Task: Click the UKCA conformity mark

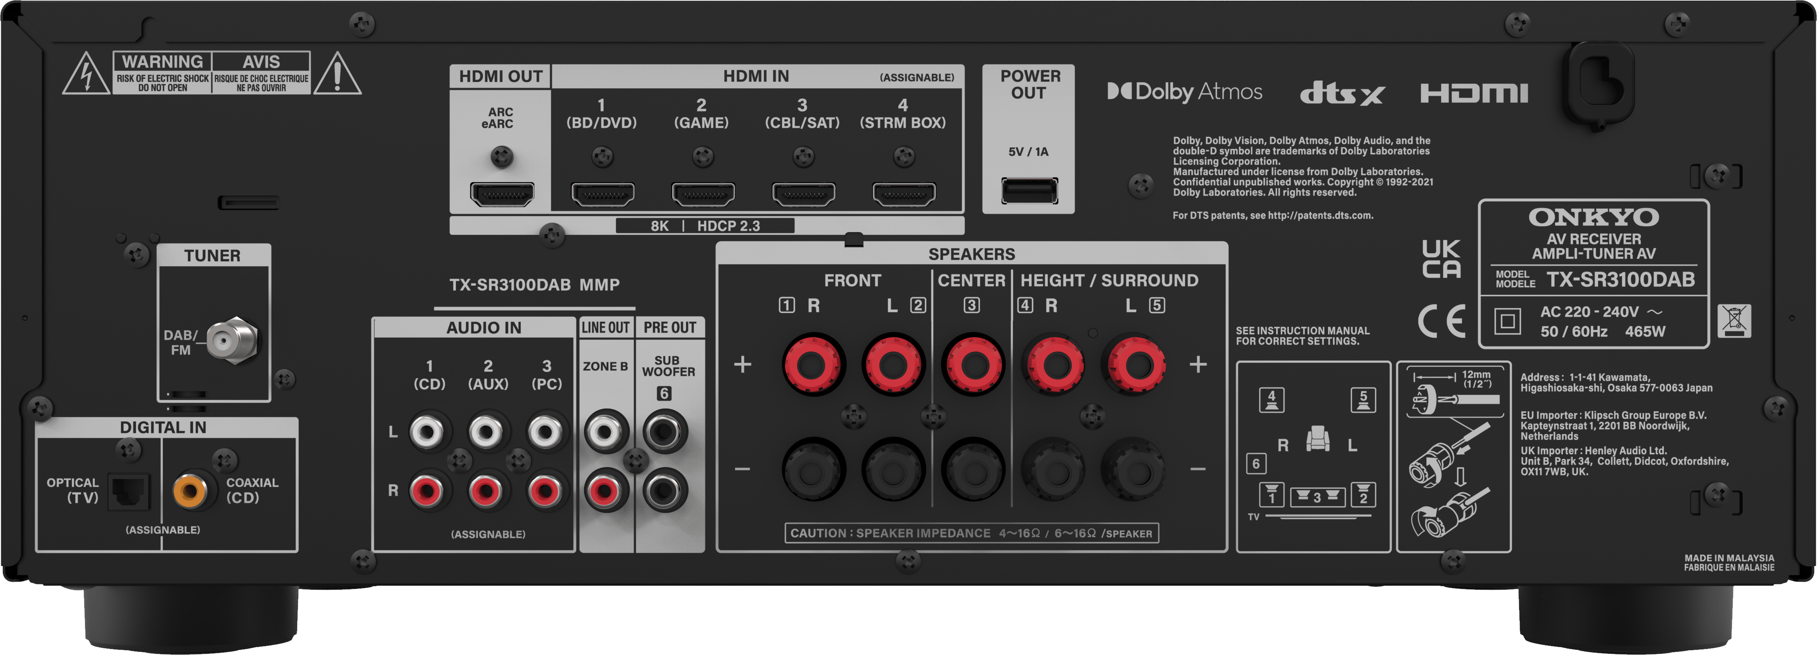Action: [1441, 259]
